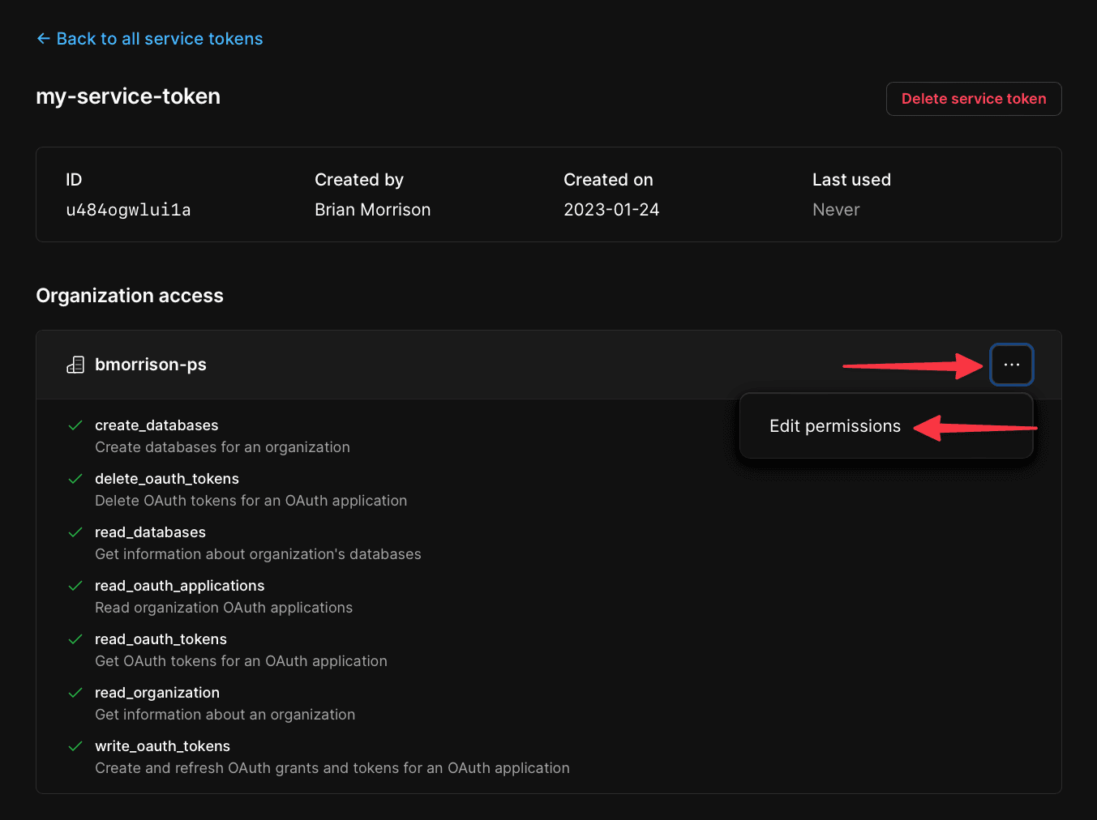Open the three-dot menu for bmorrison-ps
1097x820 pixels.
1012,365
